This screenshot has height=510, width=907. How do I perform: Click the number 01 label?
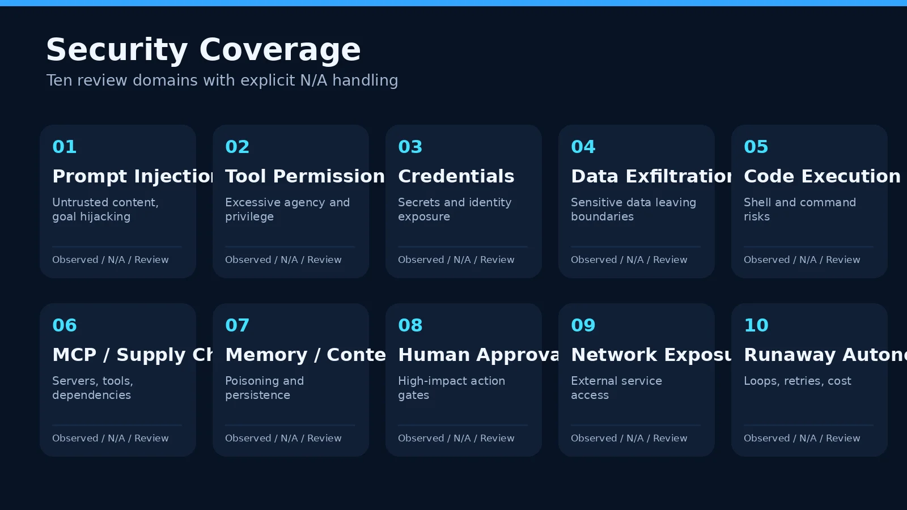click(x=65, y=147)
